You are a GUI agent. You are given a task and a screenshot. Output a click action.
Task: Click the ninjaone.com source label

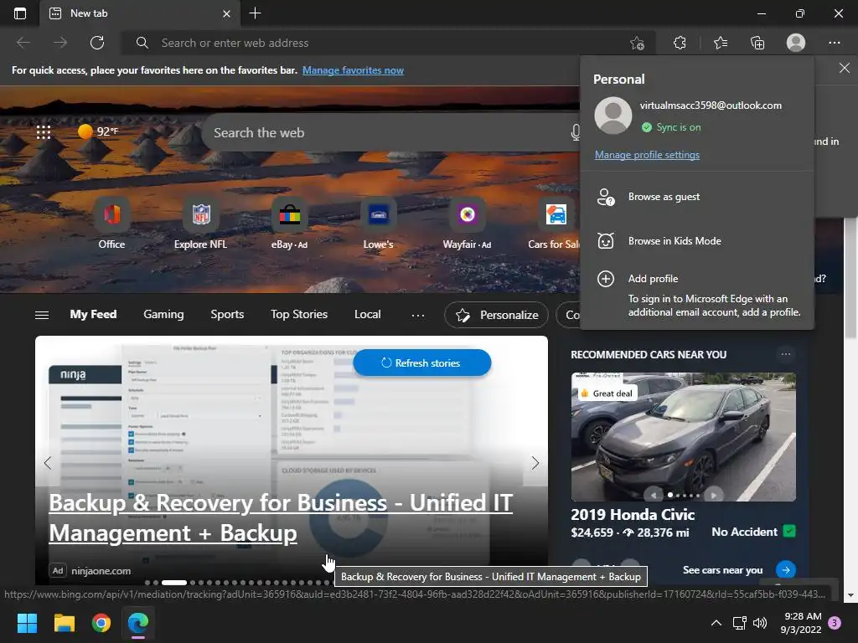click(101, 571)
